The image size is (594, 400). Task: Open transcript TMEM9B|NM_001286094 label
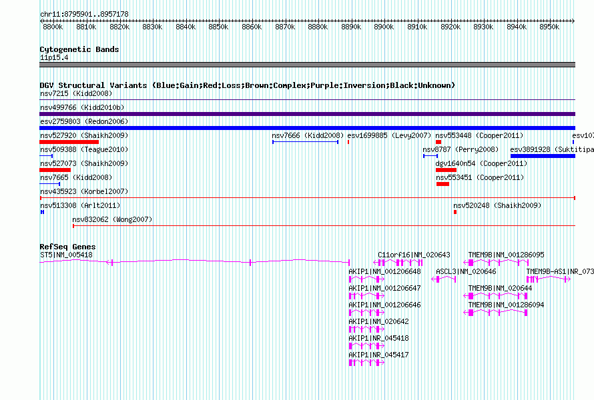coord(506,305)
